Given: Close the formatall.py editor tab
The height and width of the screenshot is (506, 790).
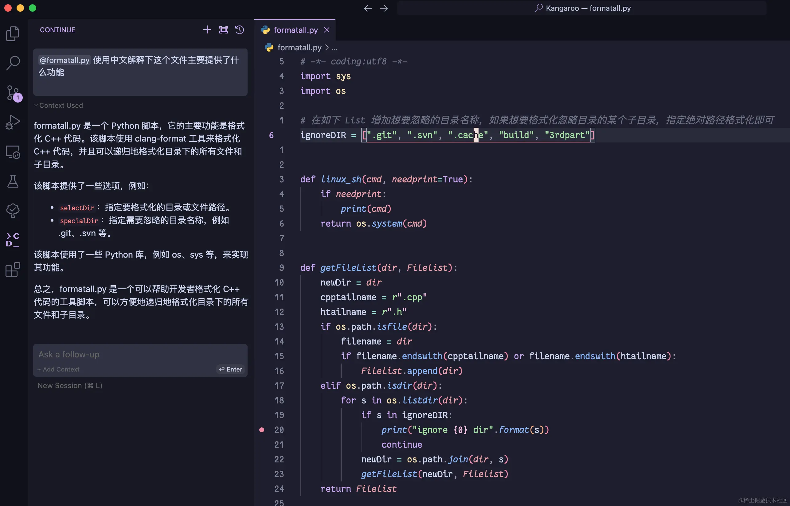Looking at the screenshot, I should coord(327,30).
